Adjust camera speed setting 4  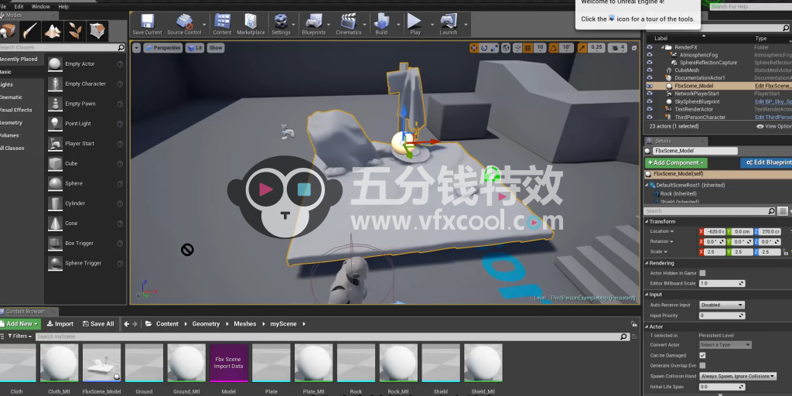[x=617, y=48]
